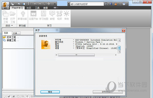Click the 许可协议 button in About dialog
The image size is (153, 98).
click(x=108, y=92)
